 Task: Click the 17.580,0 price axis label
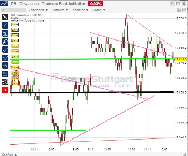(181, 108)
